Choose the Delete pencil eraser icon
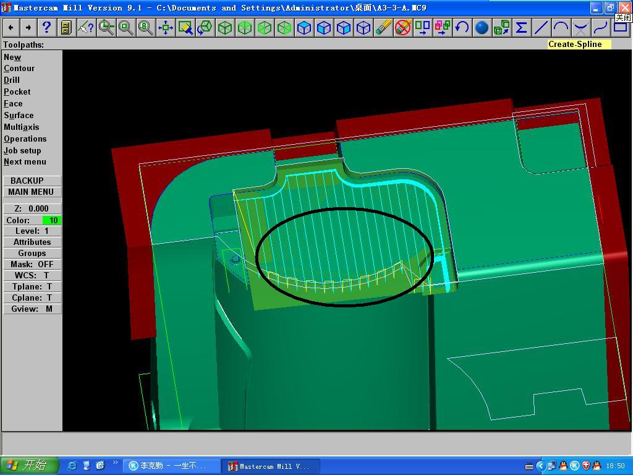 (x=383, y=27)
